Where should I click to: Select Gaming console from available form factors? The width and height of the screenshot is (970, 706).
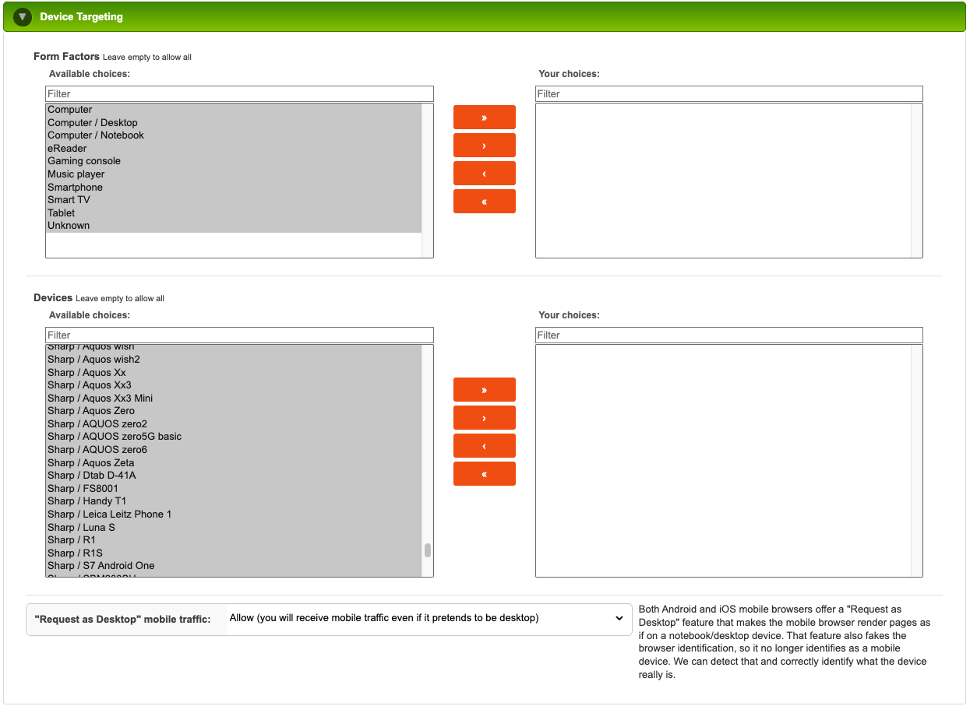(84, 160)
